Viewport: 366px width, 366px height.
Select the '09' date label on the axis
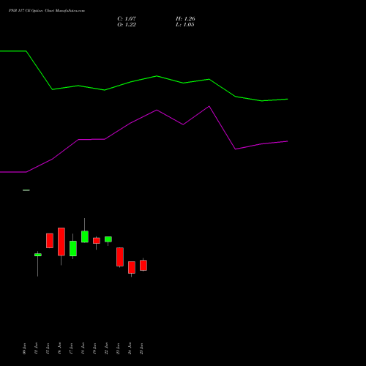tap(24, 348)
